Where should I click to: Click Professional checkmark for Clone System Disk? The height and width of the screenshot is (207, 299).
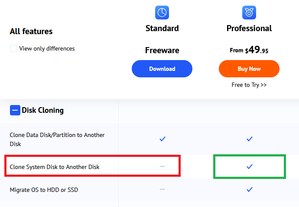tap(249, 166)
